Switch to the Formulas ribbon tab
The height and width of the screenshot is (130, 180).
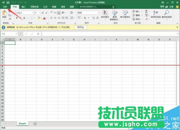(x=45, y=7)
